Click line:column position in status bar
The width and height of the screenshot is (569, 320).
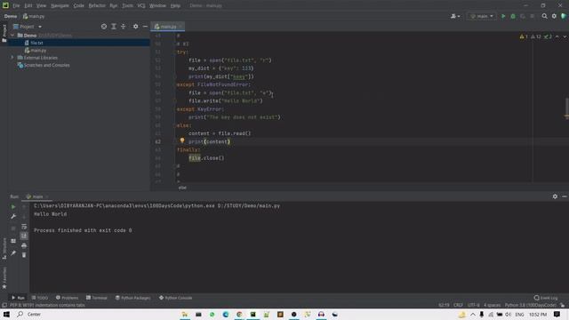(x=444, y=305)
